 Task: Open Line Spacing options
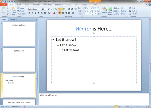(76, 9)
